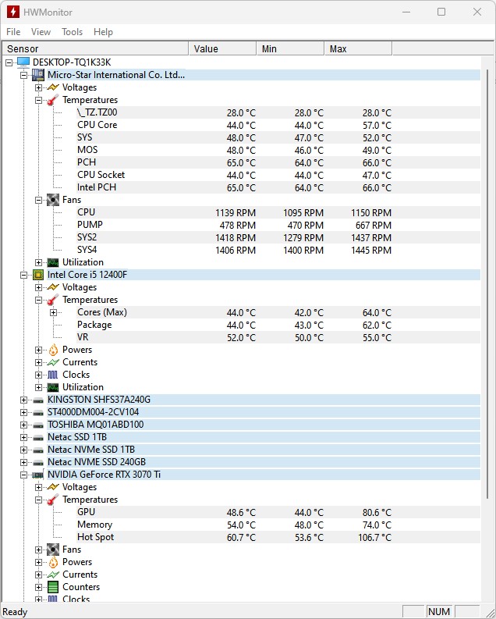Image resolution: width=496 pixels, height=619 pixels.
Task: Click the 106.7 °C Hot Spot max value
Action: pos(374,538)
